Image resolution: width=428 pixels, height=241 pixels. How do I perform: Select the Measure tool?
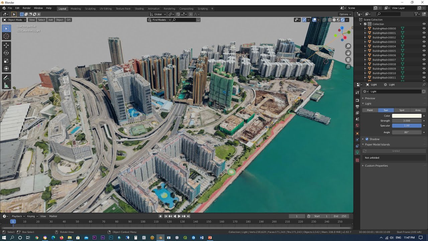(x=6, y=86)
